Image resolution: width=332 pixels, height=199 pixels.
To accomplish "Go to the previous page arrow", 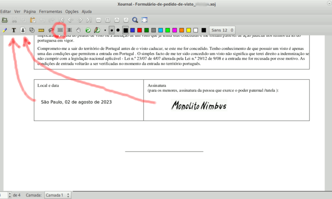I will [x=70, y=20].
